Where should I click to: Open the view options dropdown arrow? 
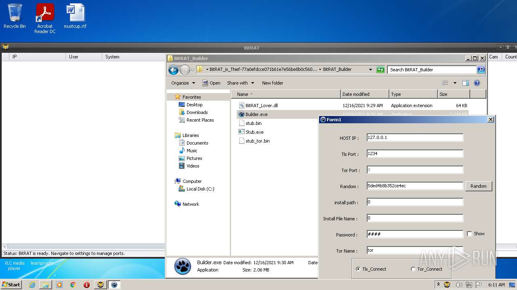(x=455, y=83)
